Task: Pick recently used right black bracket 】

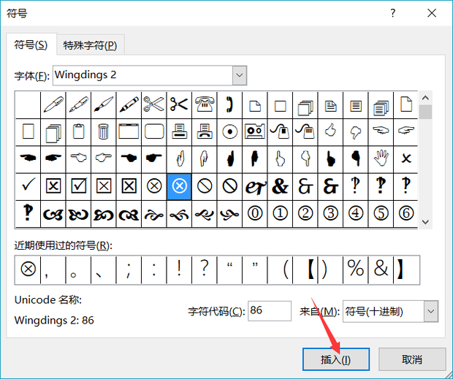Action: click(406, 270)
